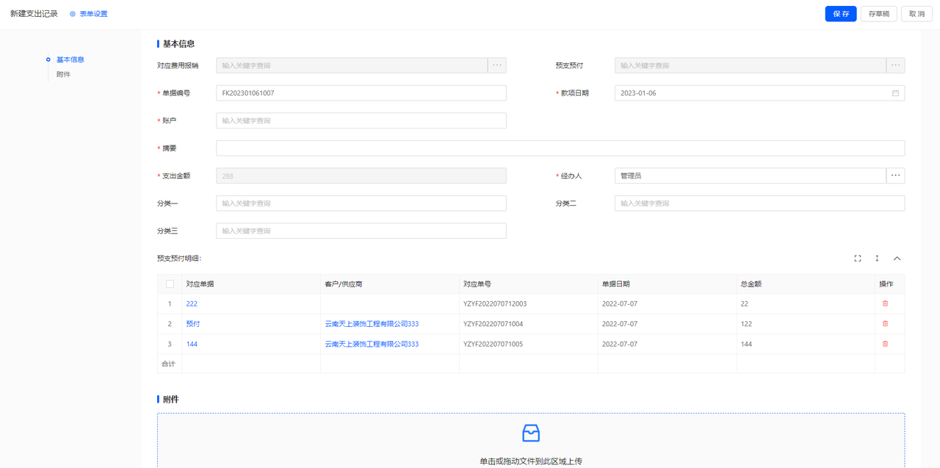Click the 新建支出记录 page title
This screenshot has height=468, width=940.
click(x=34, y=14)
